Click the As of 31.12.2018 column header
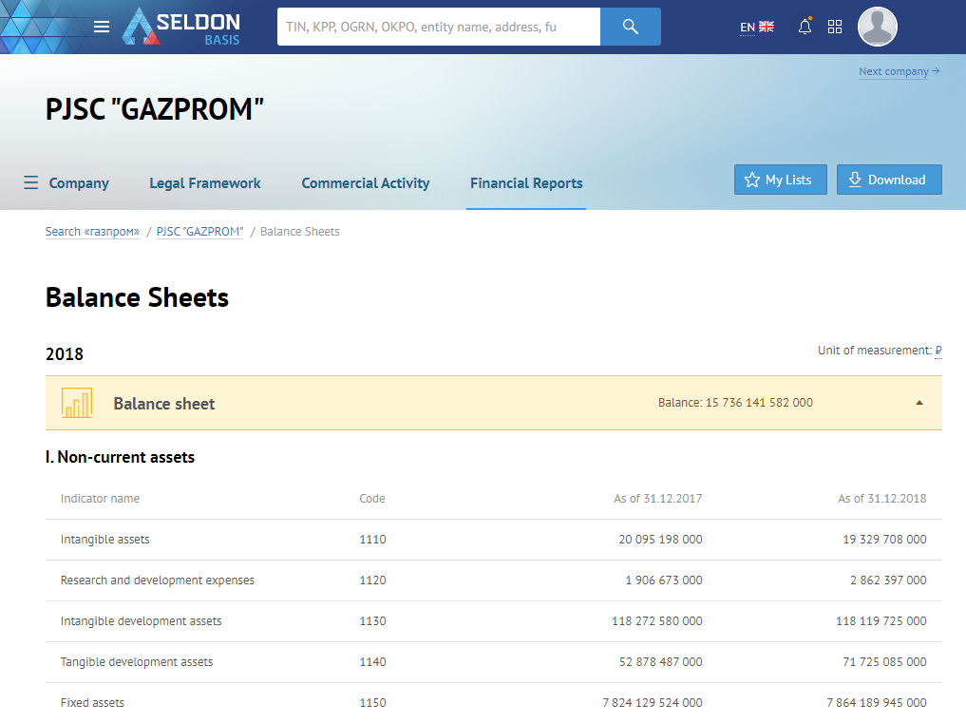This screenshot has height=723, width=966. 881,499
